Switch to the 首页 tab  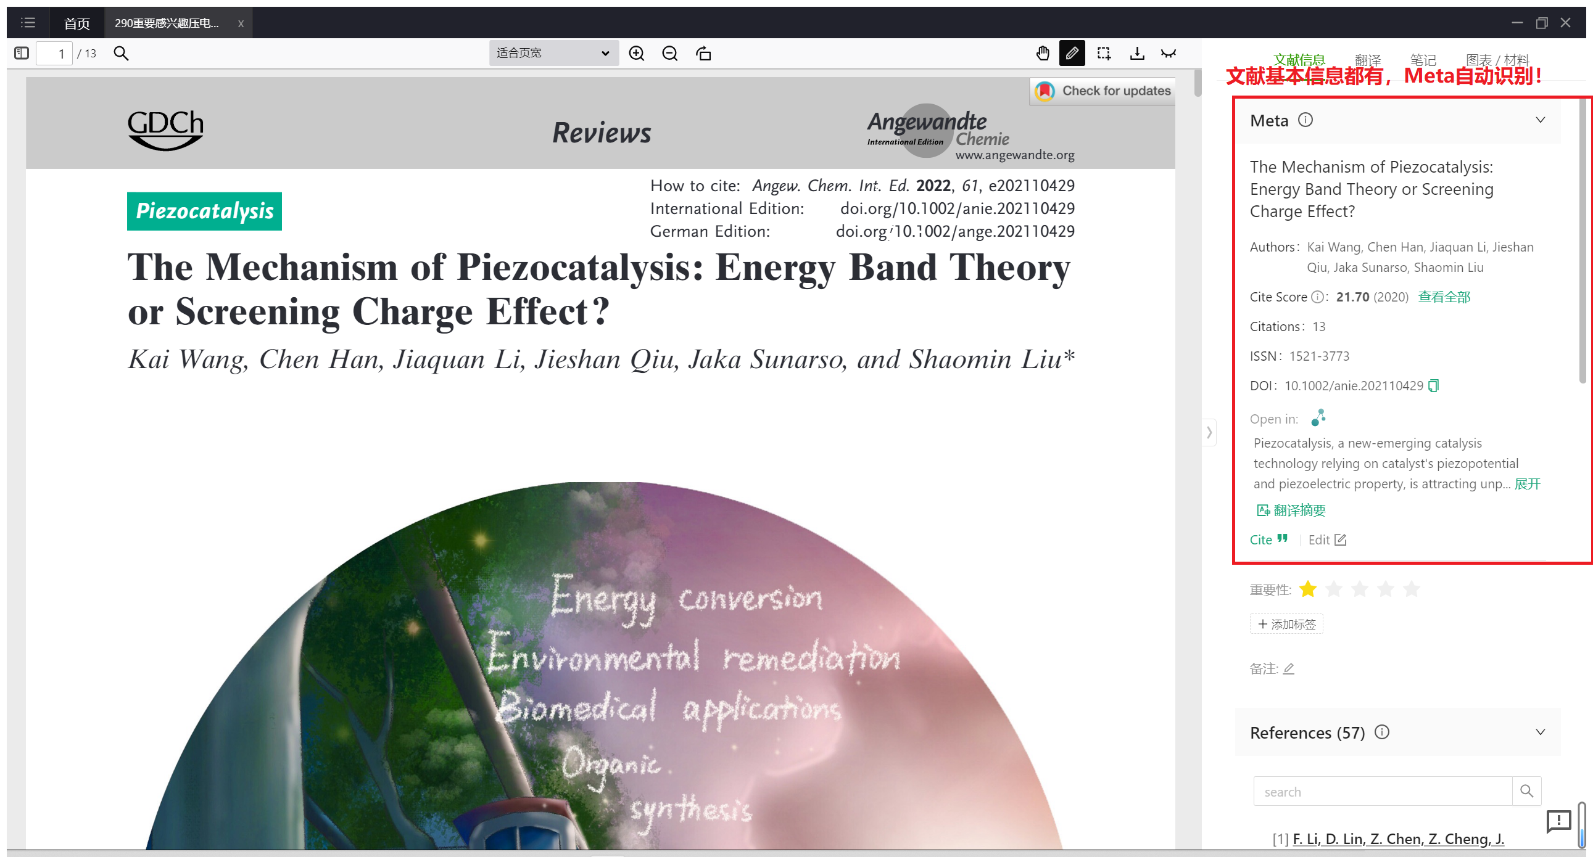tap(77, 23)
